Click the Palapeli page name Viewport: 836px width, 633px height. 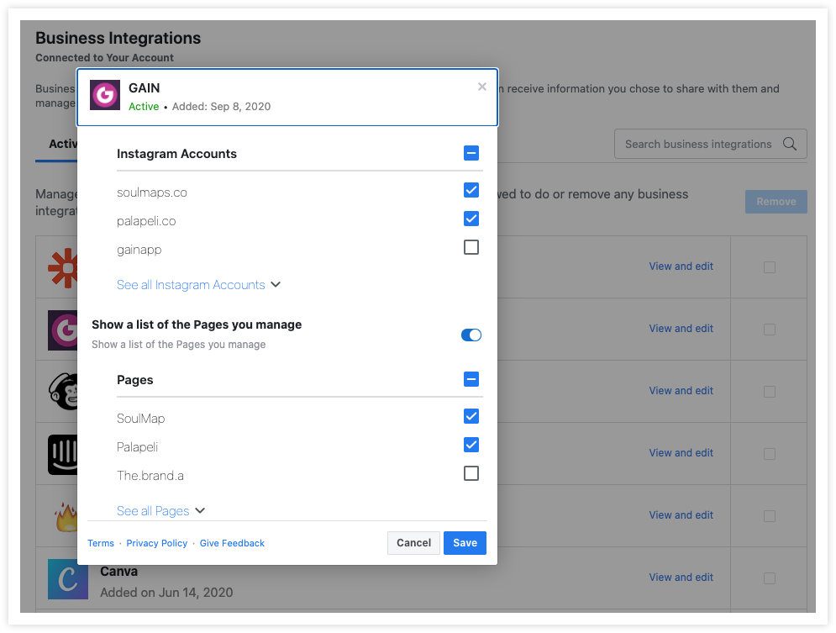coord(137,447)
